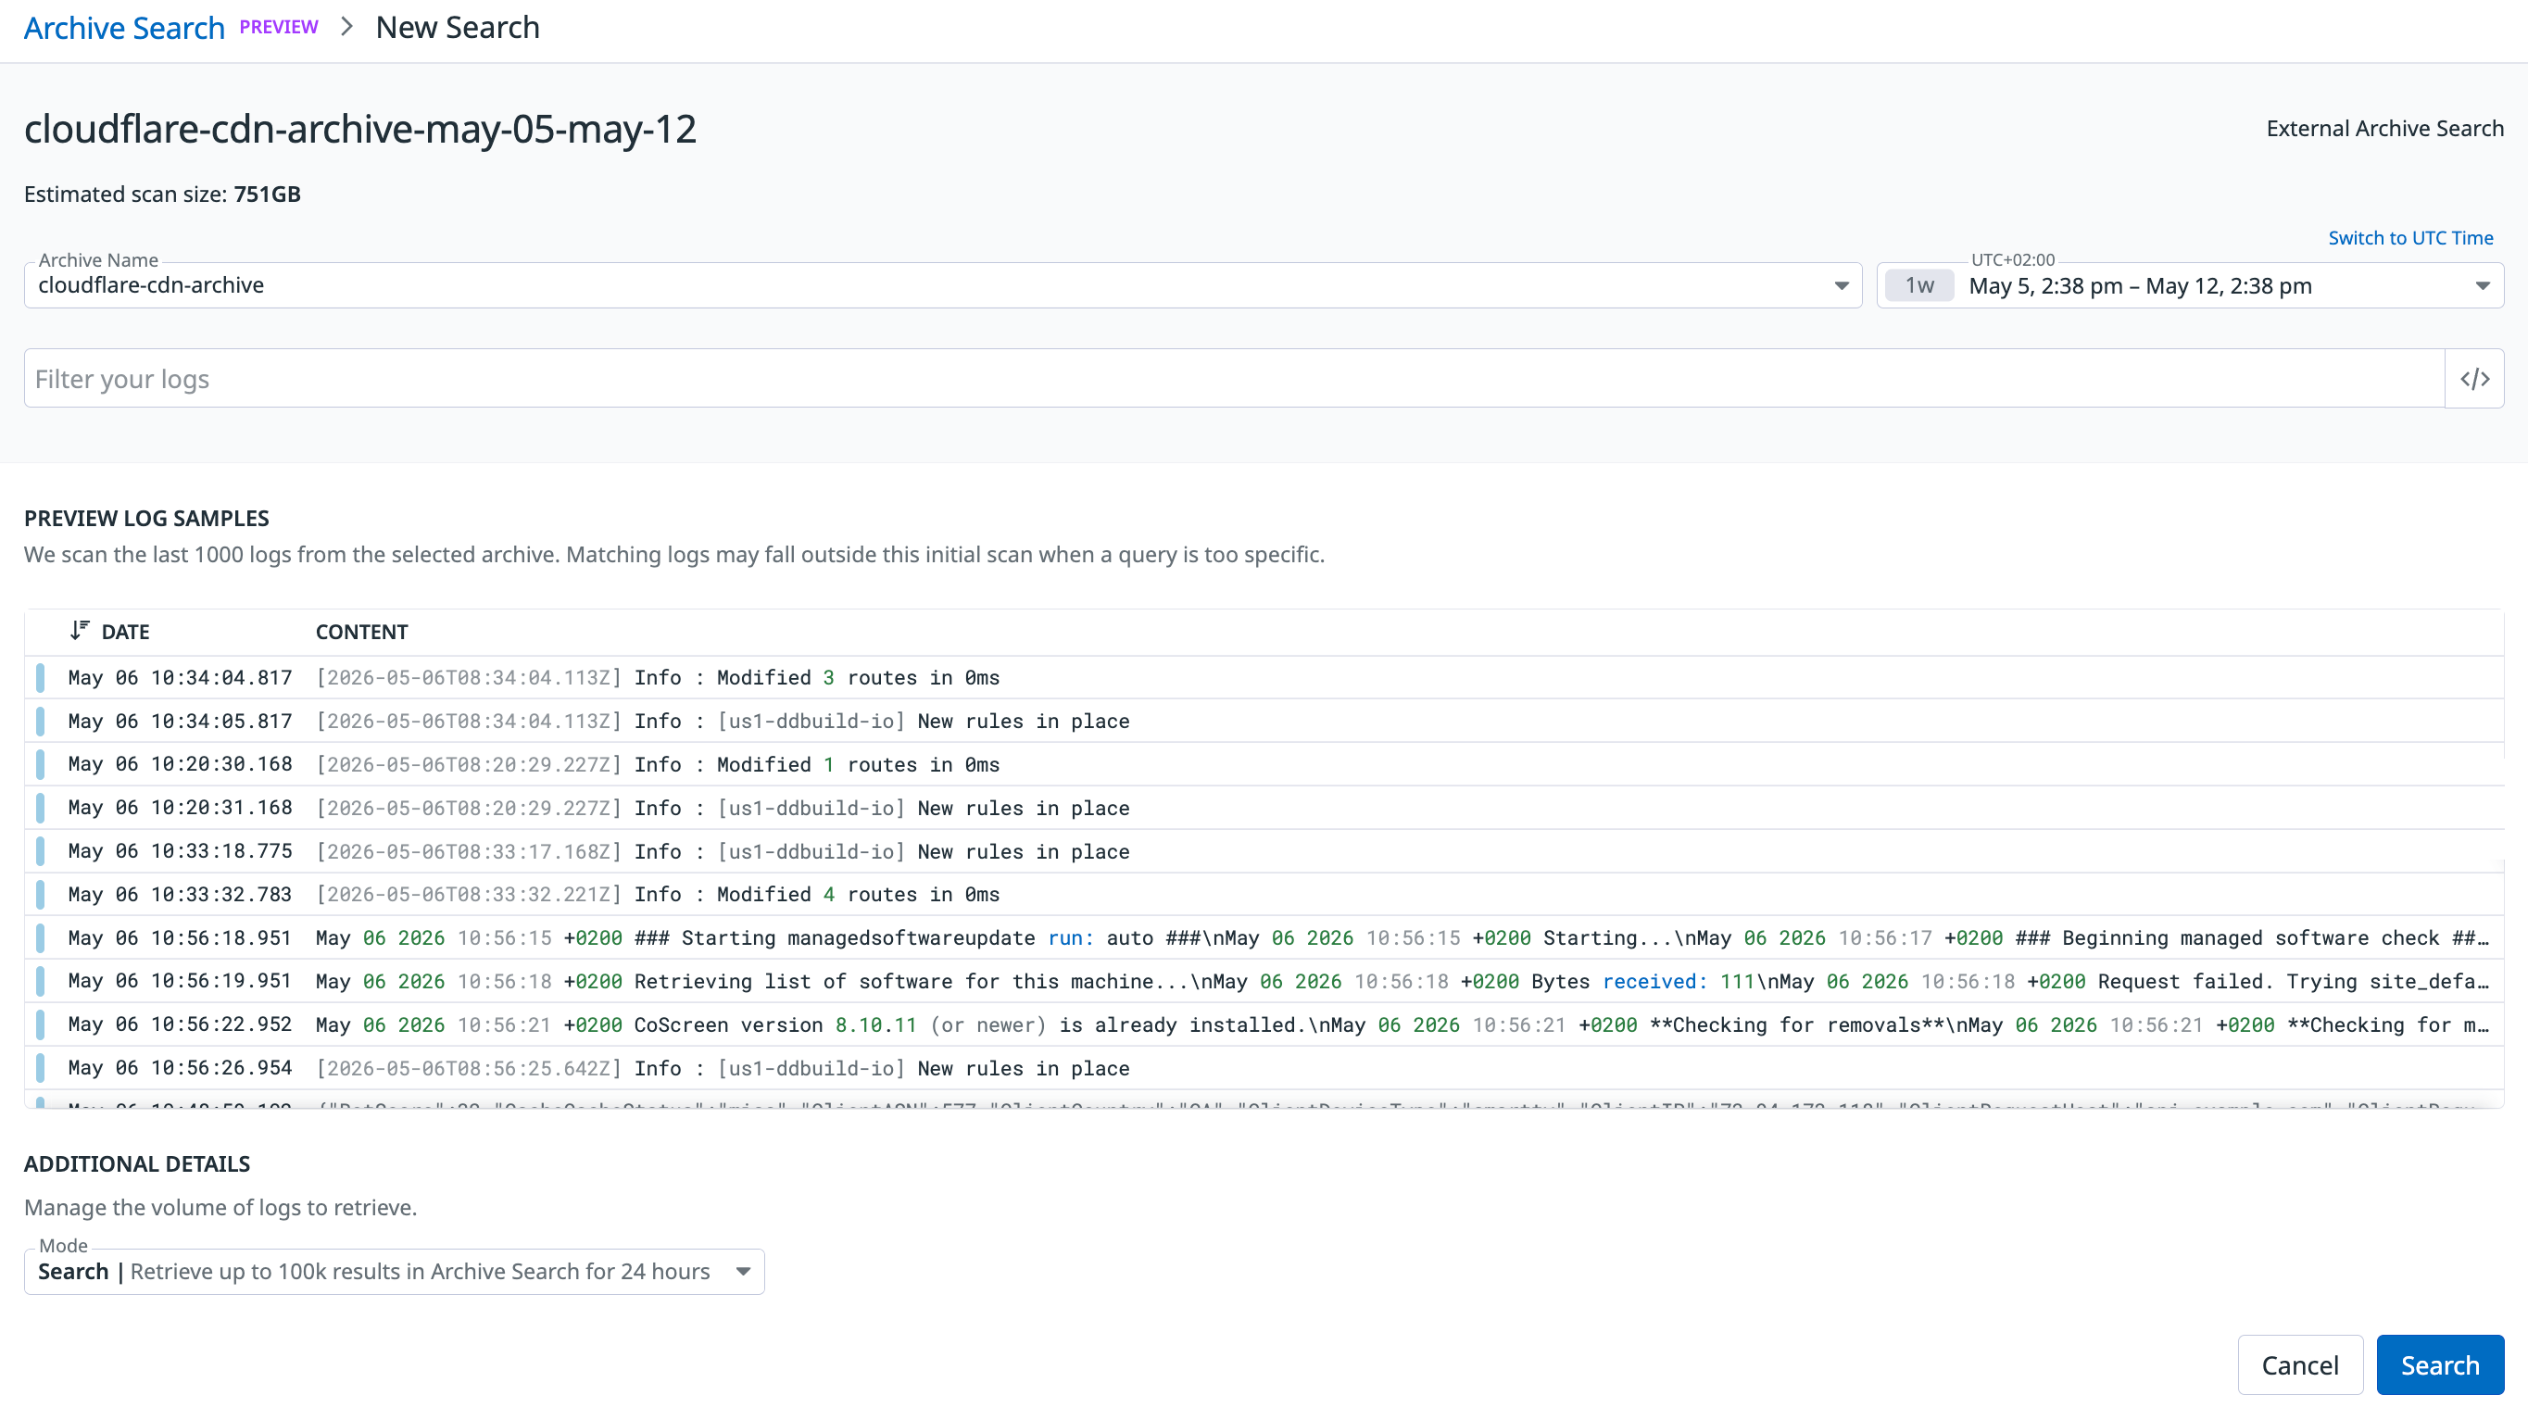Click the time range text May 5 – May 12
2528x1420 pixels.
[2141, 285]
